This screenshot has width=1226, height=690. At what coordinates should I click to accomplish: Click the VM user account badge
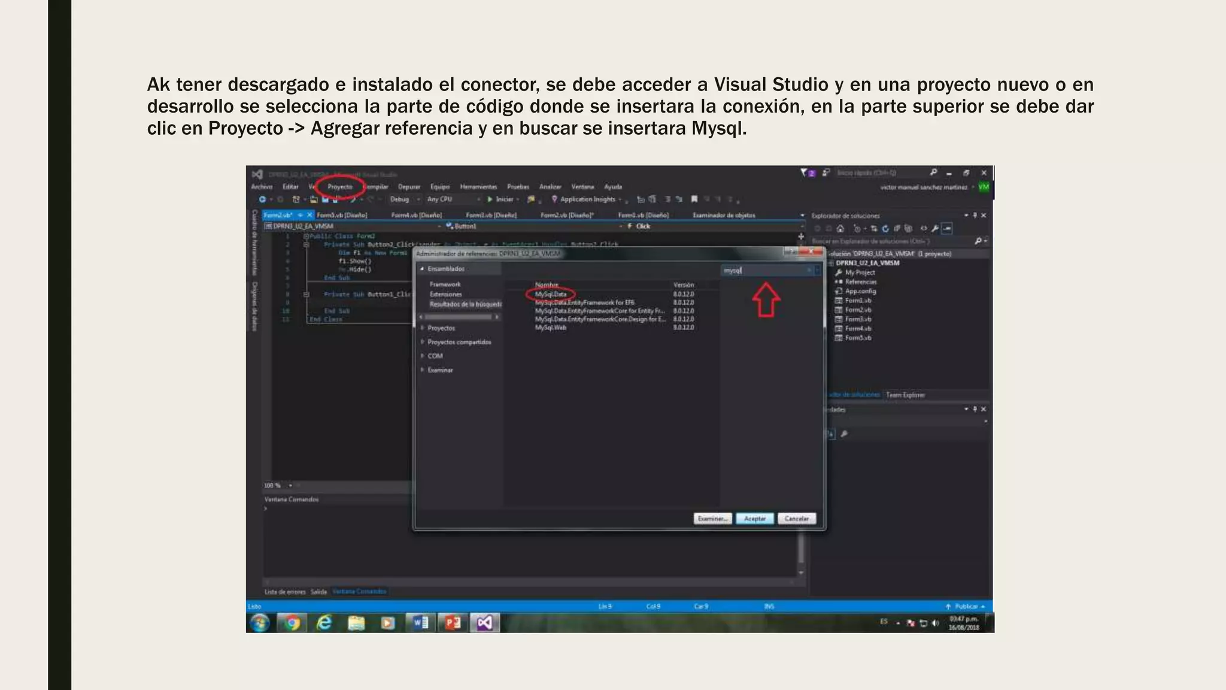tap(984, 187)
